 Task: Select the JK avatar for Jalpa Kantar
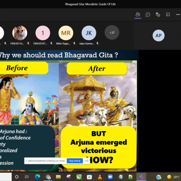(89, 33)
